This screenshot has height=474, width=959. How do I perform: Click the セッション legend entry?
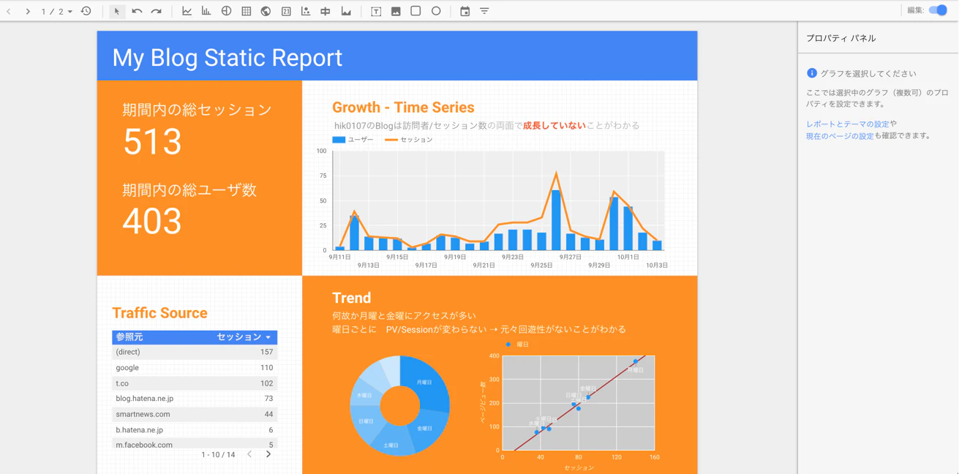pos(408,140)
